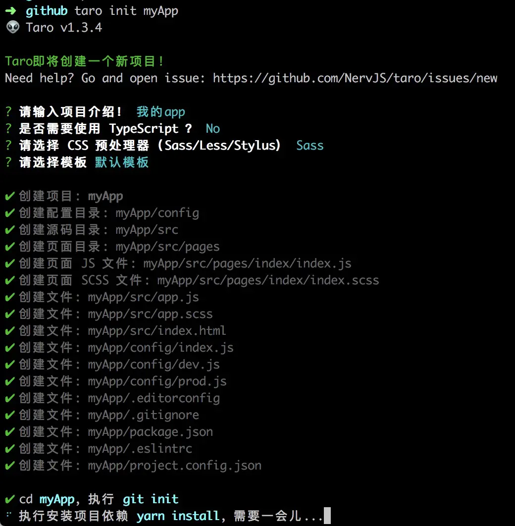Click the CSS preprocessor answer 'Sass'
Viewport: 515px width, 526px height.
tap(310, 145)
